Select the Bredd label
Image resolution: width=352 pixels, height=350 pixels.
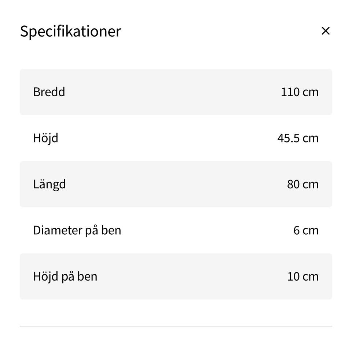[49, 92]
